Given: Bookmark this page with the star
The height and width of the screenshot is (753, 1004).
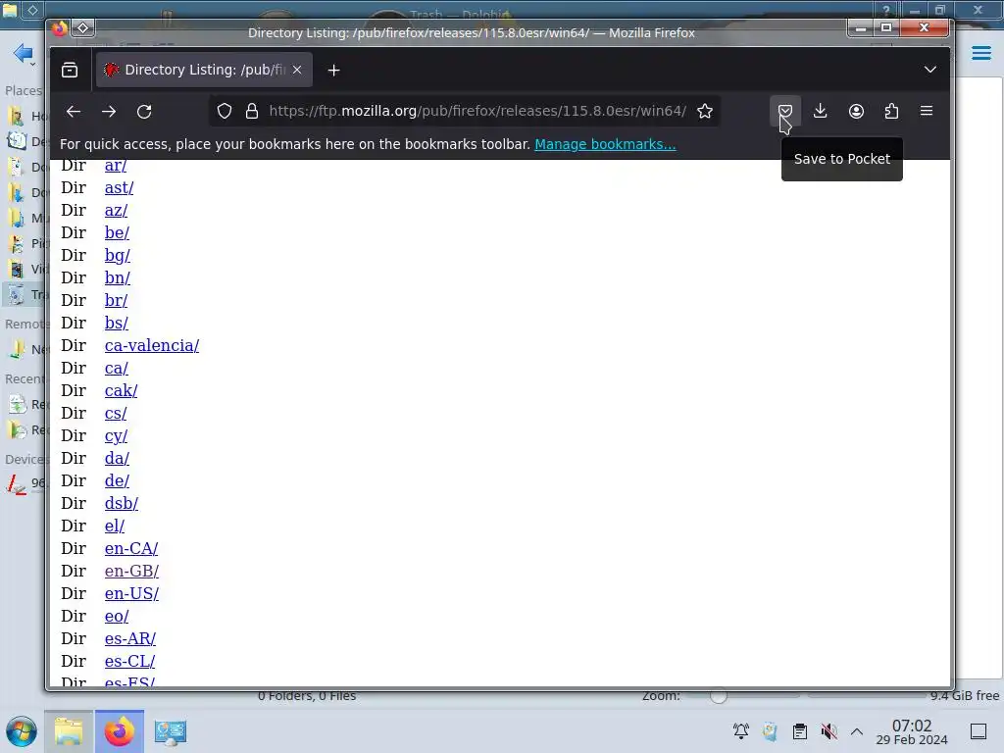Looking at the screenshot, I should tap(705, 112).
